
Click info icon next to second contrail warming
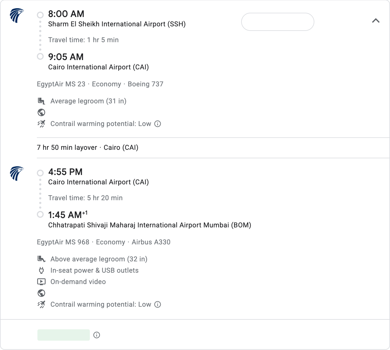click(158, 304)
